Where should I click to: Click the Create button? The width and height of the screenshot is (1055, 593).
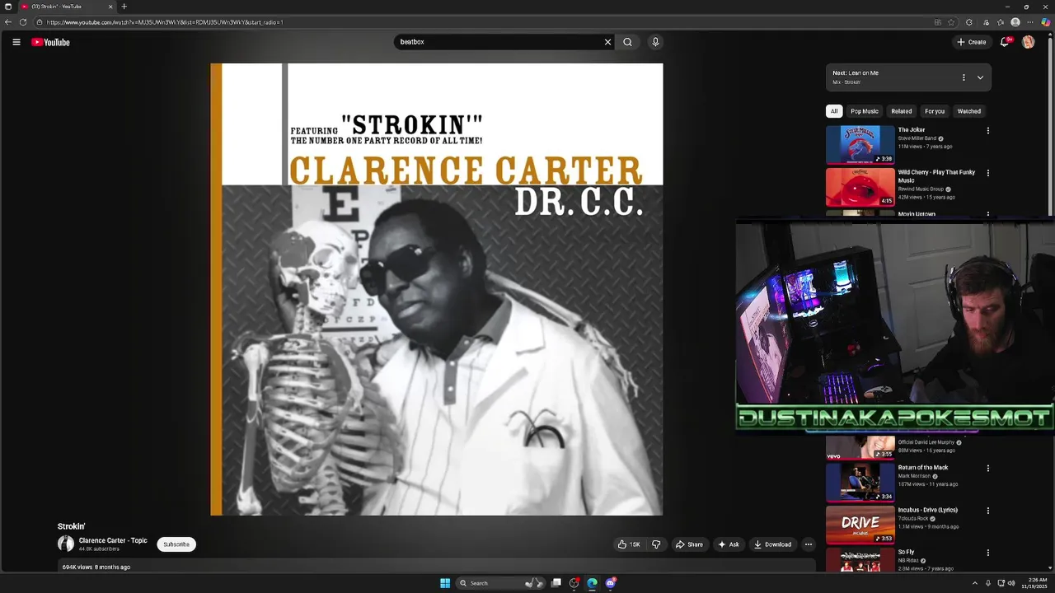tap(972, 42)
